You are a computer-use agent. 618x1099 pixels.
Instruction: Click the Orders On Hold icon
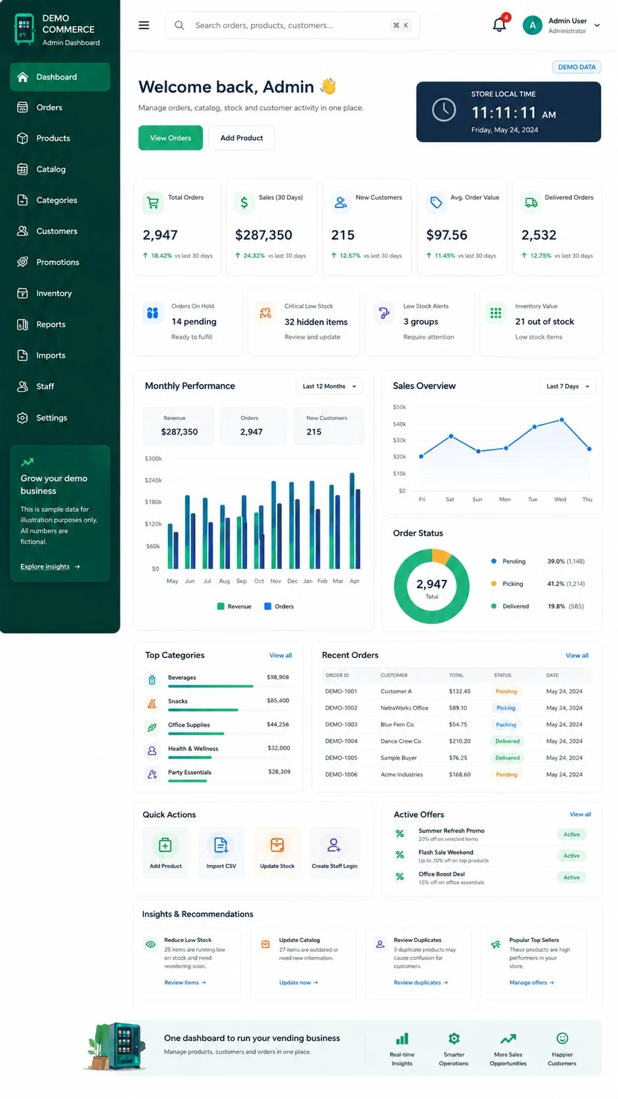(x=153, y=313)
